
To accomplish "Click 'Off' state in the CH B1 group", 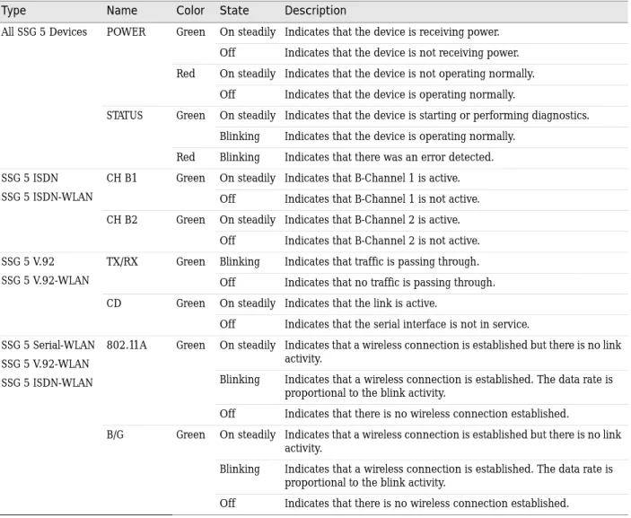I will pos(228,199).
